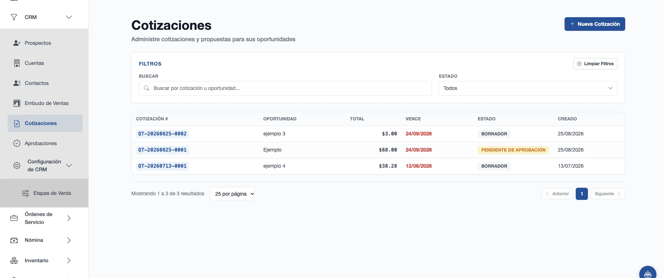
Task: Click the Cuentas building icon
Action: pyautogui.click(x=17, y=63)
